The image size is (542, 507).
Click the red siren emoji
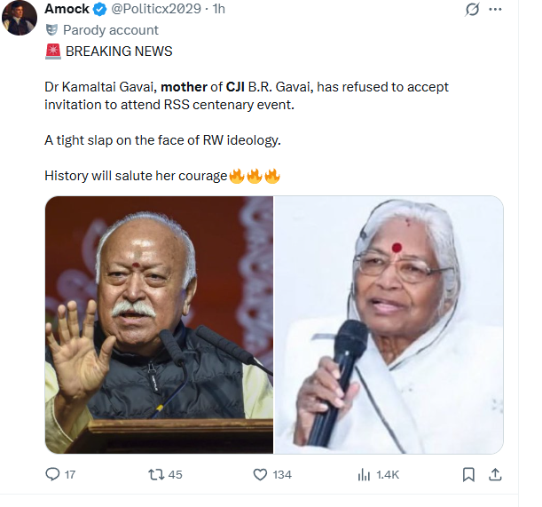(51, 51)
